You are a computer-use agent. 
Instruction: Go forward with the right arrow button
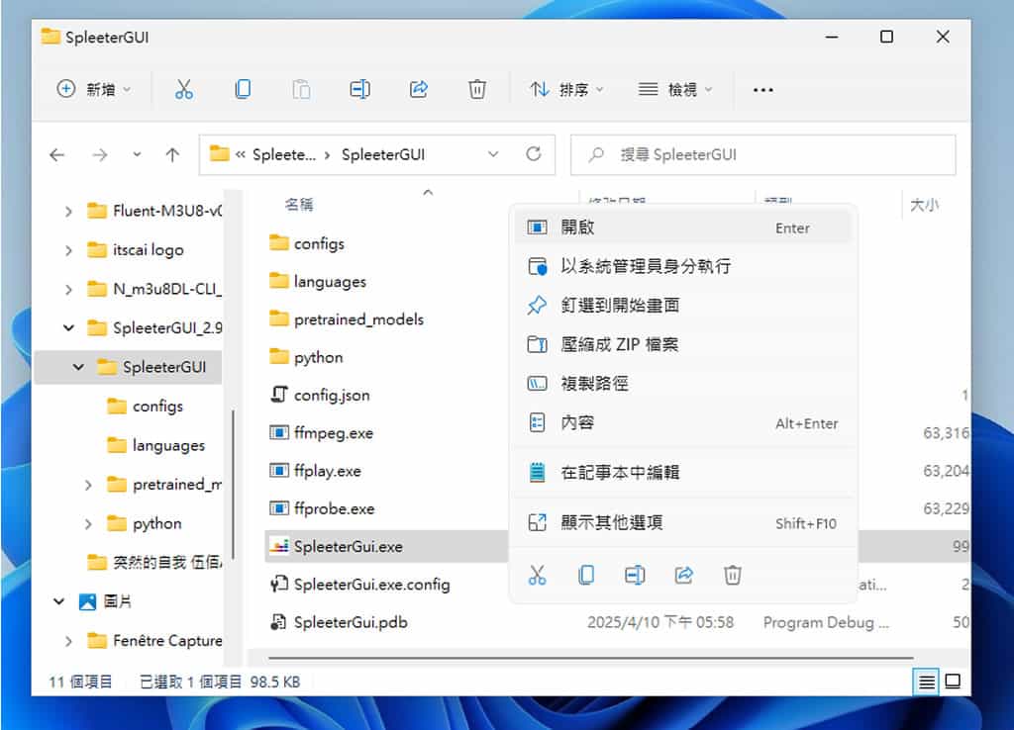(x=99, y=155)
